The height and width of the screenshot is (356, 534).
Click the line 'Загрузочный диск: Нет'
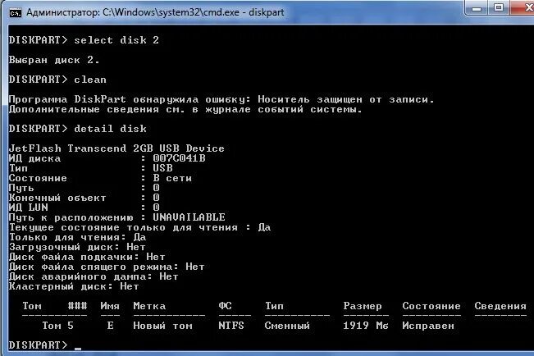[x=77, y=247]
